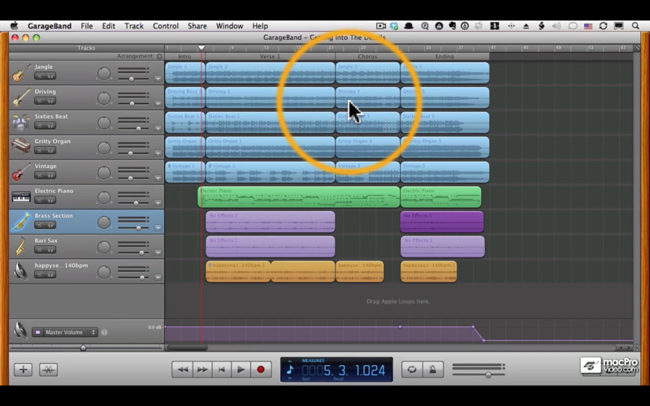Click the Arrangement add region button
The width and height of the screenshot is (650, 406).
click(159, 57)
